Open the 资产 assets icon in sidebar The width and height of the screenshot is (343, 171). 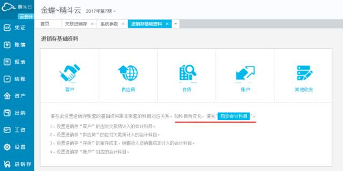tap(7, 96)
